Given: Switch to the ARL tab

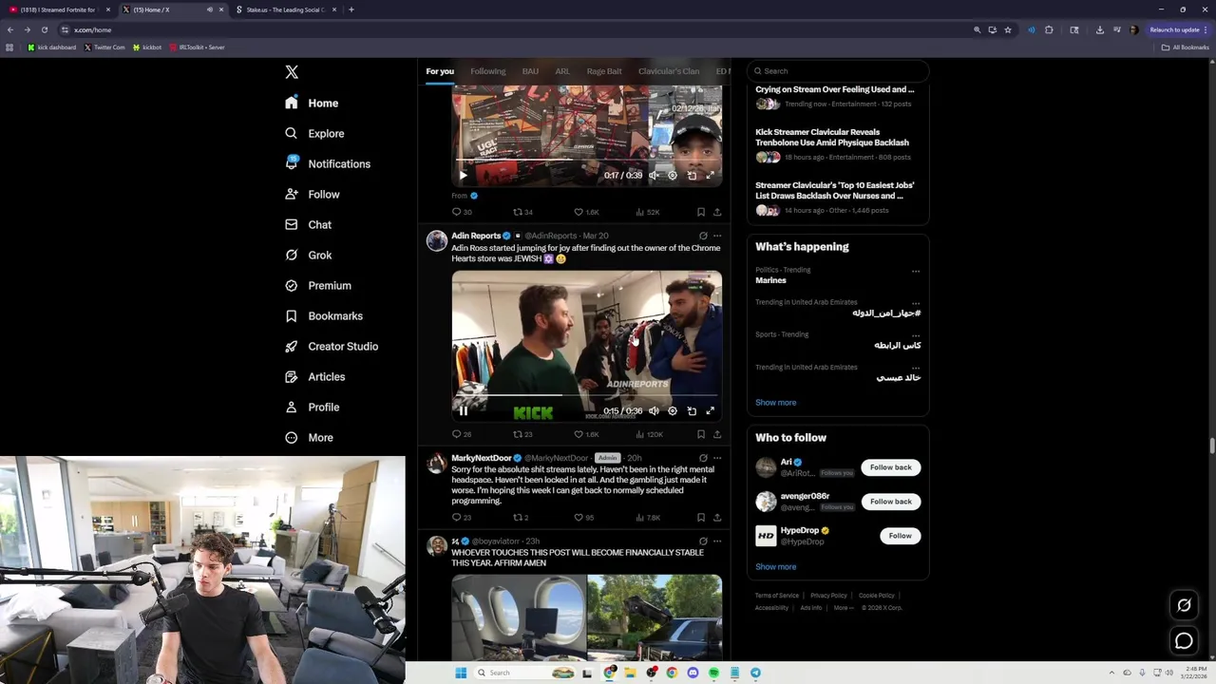Looking at the screenshot, I should (x=562, y=71).
